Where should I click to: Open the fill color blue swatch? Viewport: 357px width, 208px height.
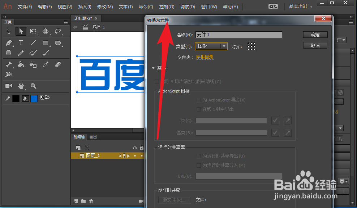click(34, 99)
